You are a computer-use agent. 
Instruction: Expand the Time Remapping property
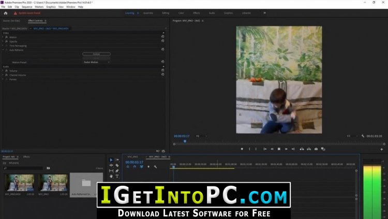click(3, 46)
